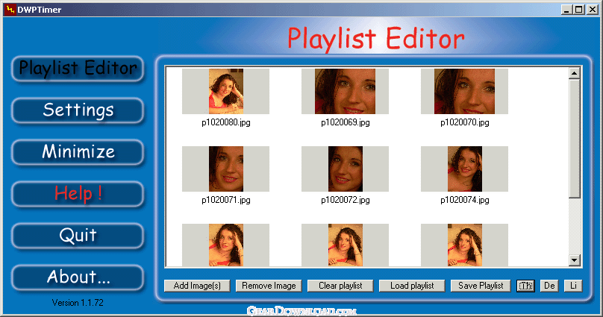This screenshot has width=603, height=317.
Task: Click the Minimize sidebar button
Action: click(x=78, y=152)
